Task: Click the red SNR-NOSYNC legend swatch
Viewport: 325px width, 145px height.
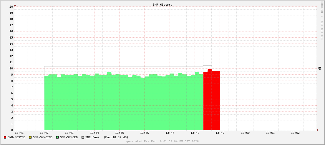Action: click(x=5, y=137)
